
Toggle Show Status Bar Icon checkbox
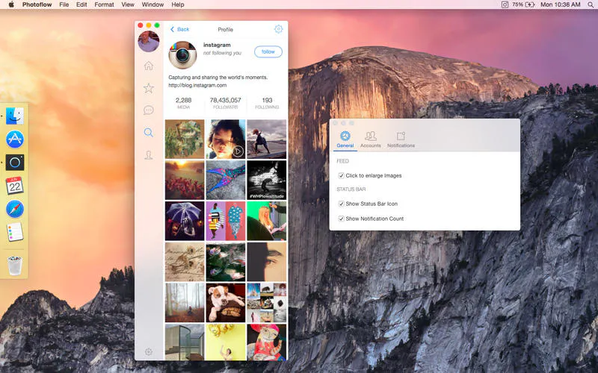pos(341,204)
